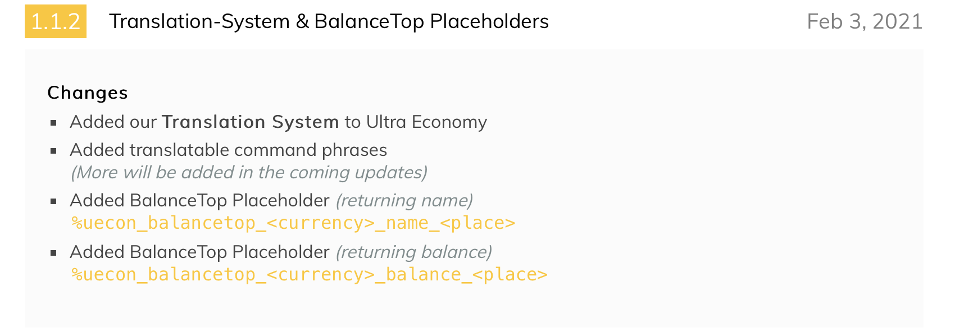This screenshot has width=964, height=332.
Task: Click the words 'to Ultra Economy'
Action: 416,122
